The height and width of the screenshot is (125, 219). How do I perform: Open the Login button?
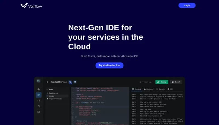click(x=187, y=5)
